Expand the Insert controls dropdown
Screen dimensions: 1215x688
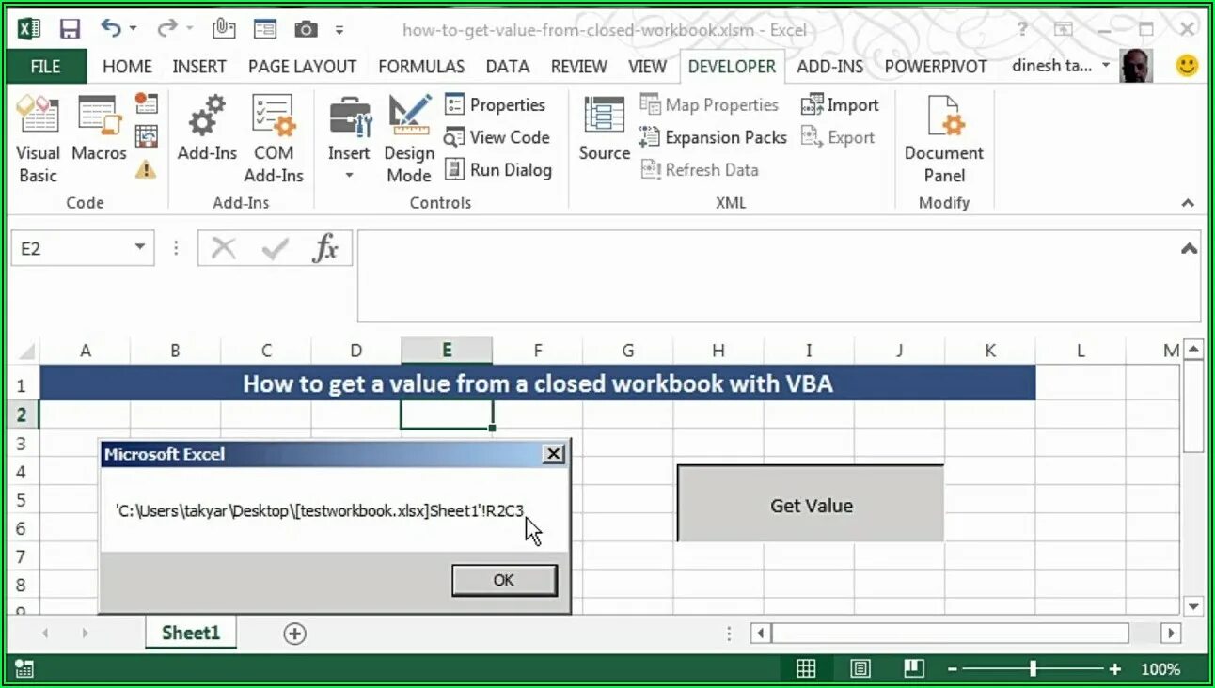pyautogui.click(x=349, y=176)
